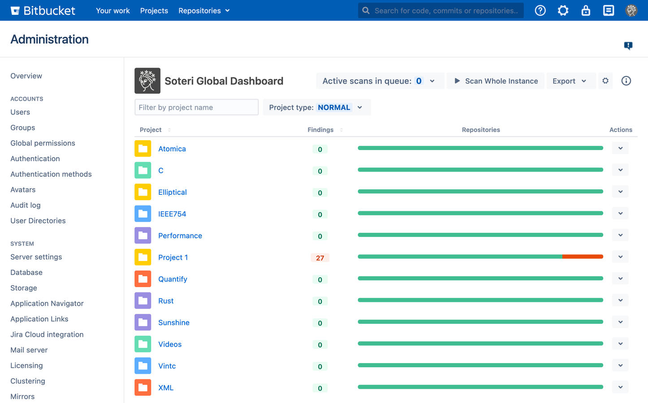This screenshot has height=403, width=648.
Task: Sort by the Findings column arrows
Action: coord(341,130)
